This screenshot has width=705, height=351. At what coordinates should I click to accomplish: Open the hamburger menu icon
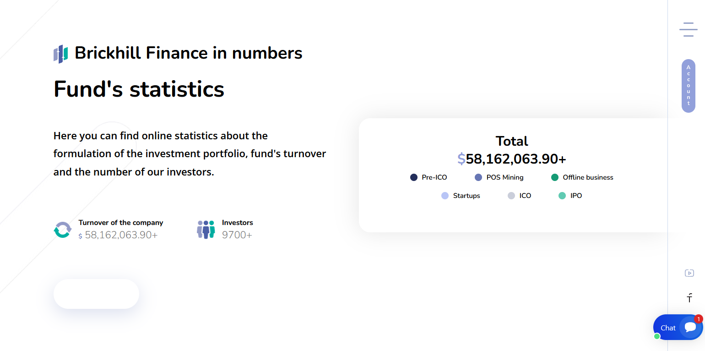(x=688, y=29)
